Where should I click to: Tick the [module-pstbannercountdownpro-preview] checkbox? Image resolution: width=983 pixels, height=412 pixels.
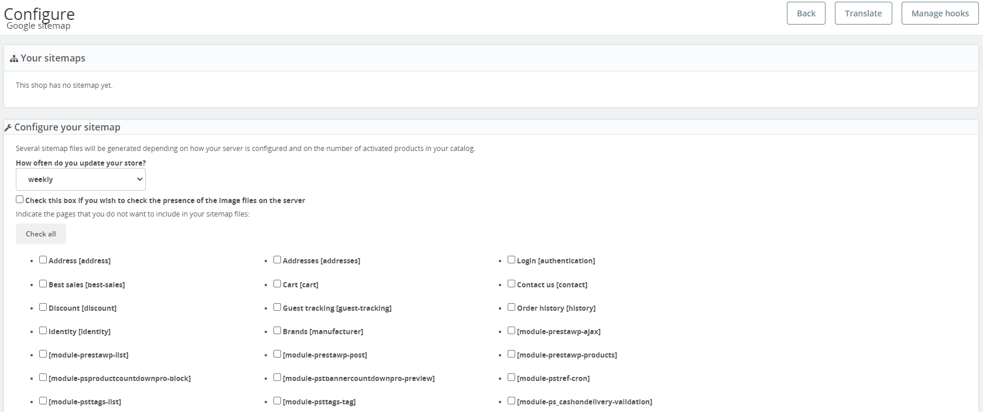pos(278,377)
